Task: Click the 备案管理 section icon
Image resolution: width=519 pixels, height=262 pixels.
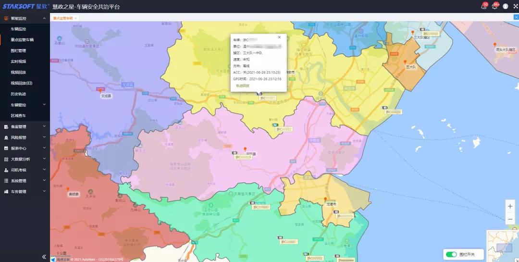Action: click(x=6, y=126)
